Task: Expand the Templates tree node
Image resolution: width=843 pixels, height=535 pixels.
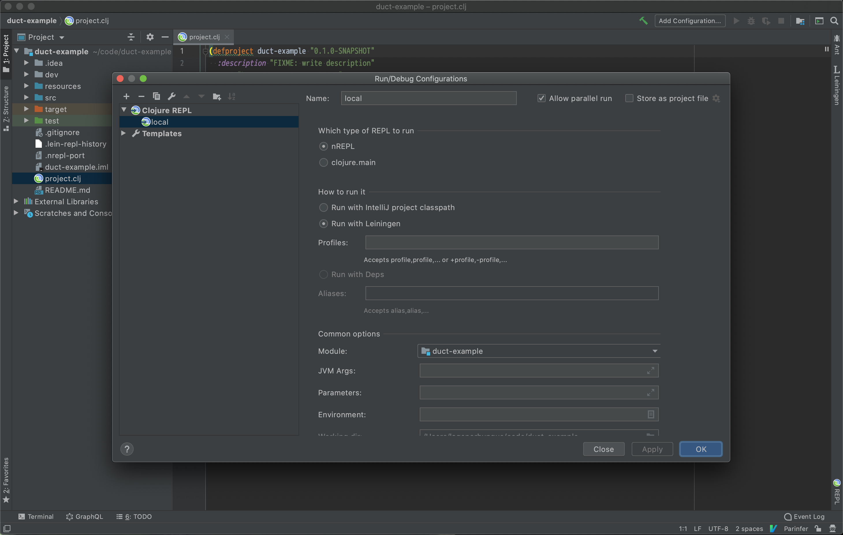Action: 123,133
